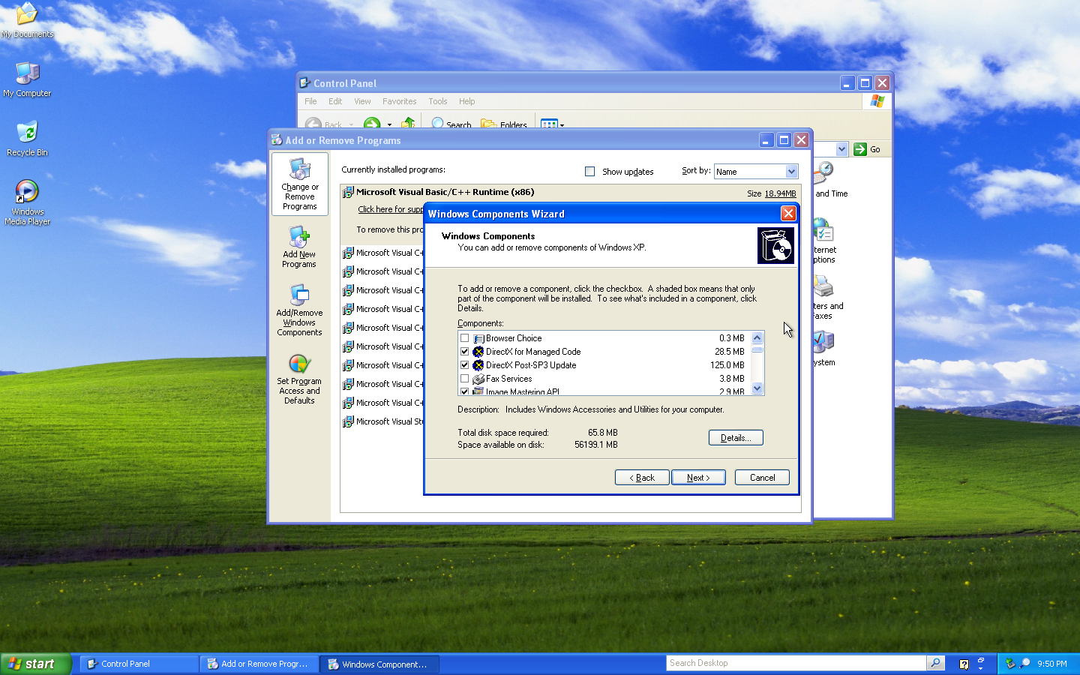Viewport: 1080px width, 675px height.
Task: Click the DirectX Post-SP3 Update icon
Action: (478, 365)
